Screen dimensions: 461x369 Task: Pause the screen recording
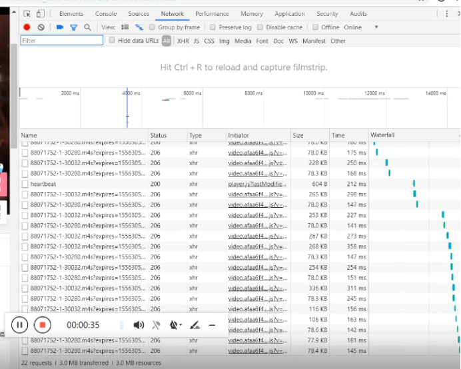click(x=20, y=325)
